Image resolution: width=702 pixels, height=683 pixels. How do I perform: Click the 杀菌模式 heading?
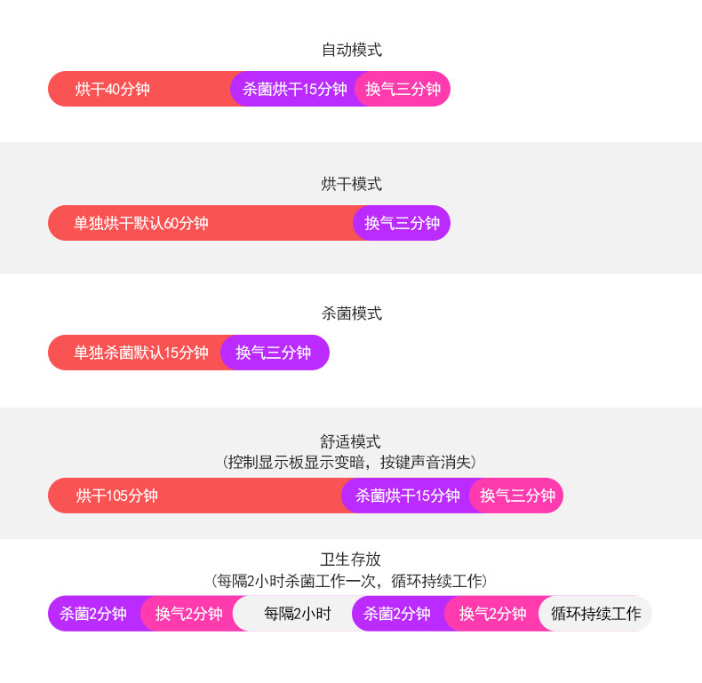tap(352, 314)
